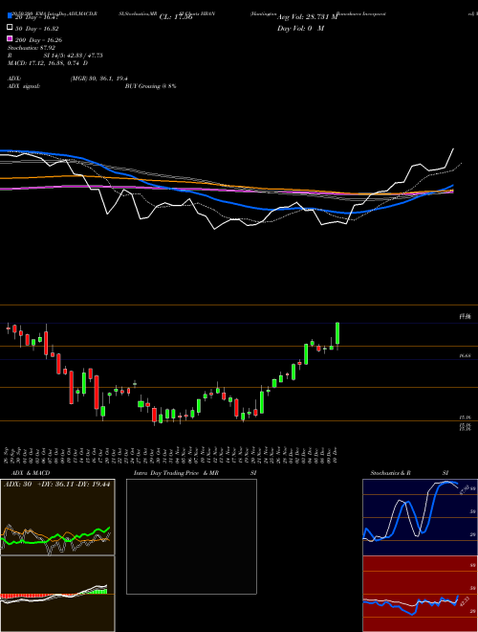Viewport: 478px width, 632px height.
Task: Open the blue Stochastics oscillator panel
Action: (420, 517)
